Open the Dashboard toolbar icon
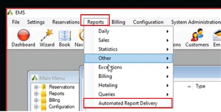 (23, 35)
